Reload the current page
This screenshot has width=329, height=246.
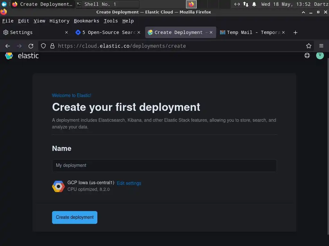[31, 46]
